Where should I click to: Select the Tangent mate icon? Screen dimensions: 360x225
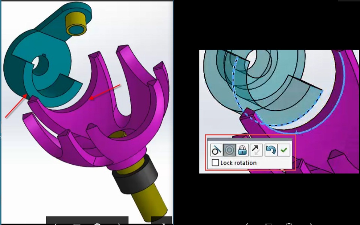216,150
